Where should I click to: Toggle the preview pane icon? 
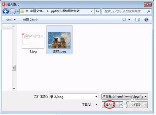click(138, 20)
